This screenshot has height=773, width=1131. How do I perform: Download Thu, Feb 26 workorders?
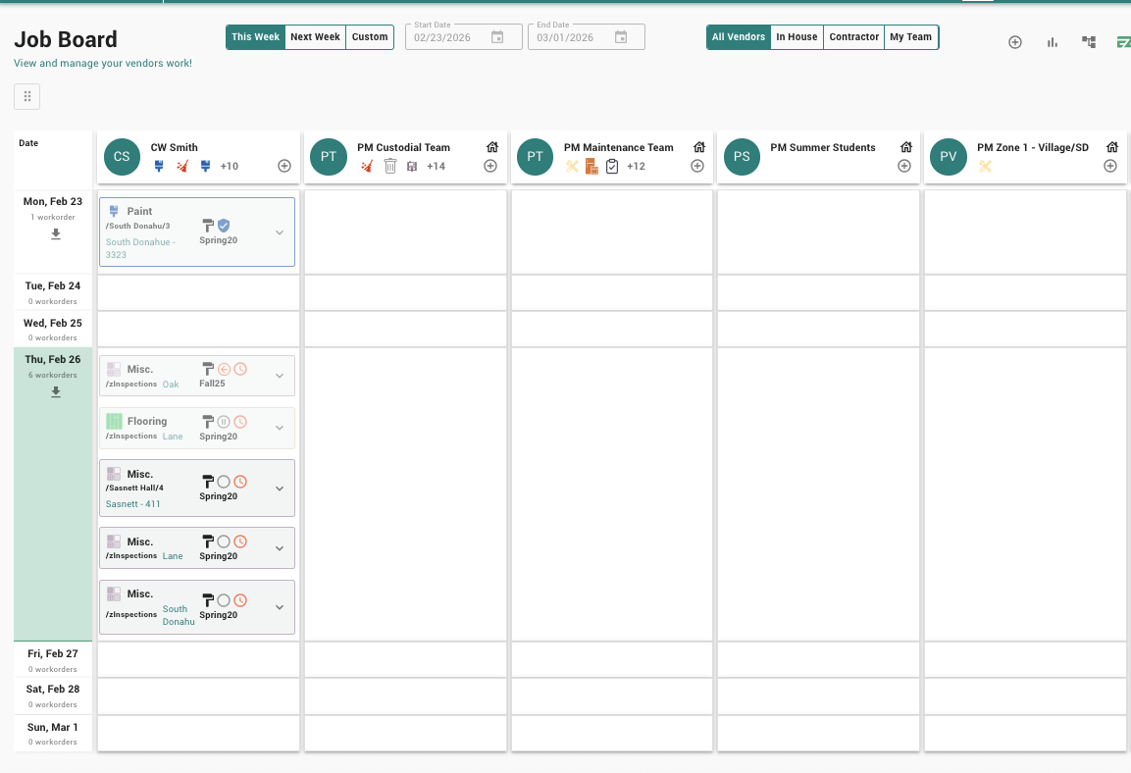pyautogui.click(x=56, y=391)
